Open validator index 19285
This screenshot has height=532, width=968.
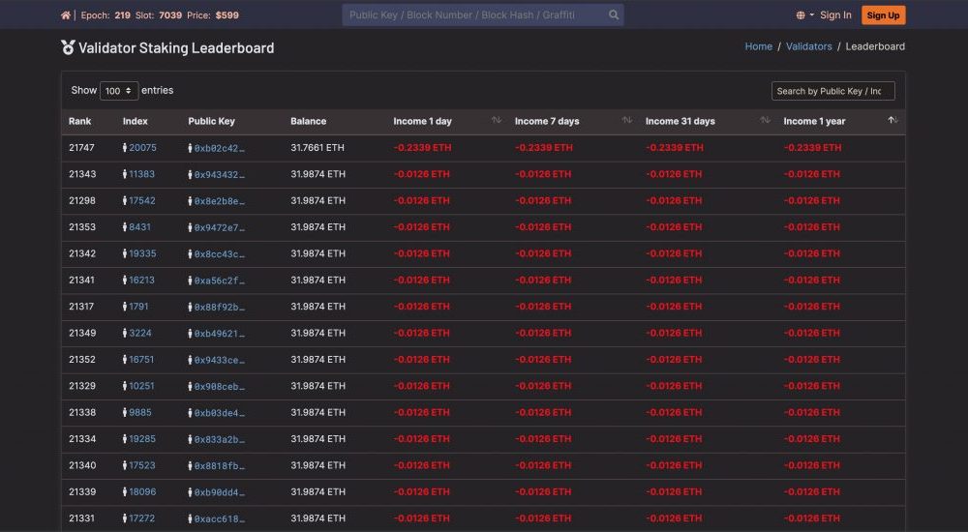(x=142, y=439)
